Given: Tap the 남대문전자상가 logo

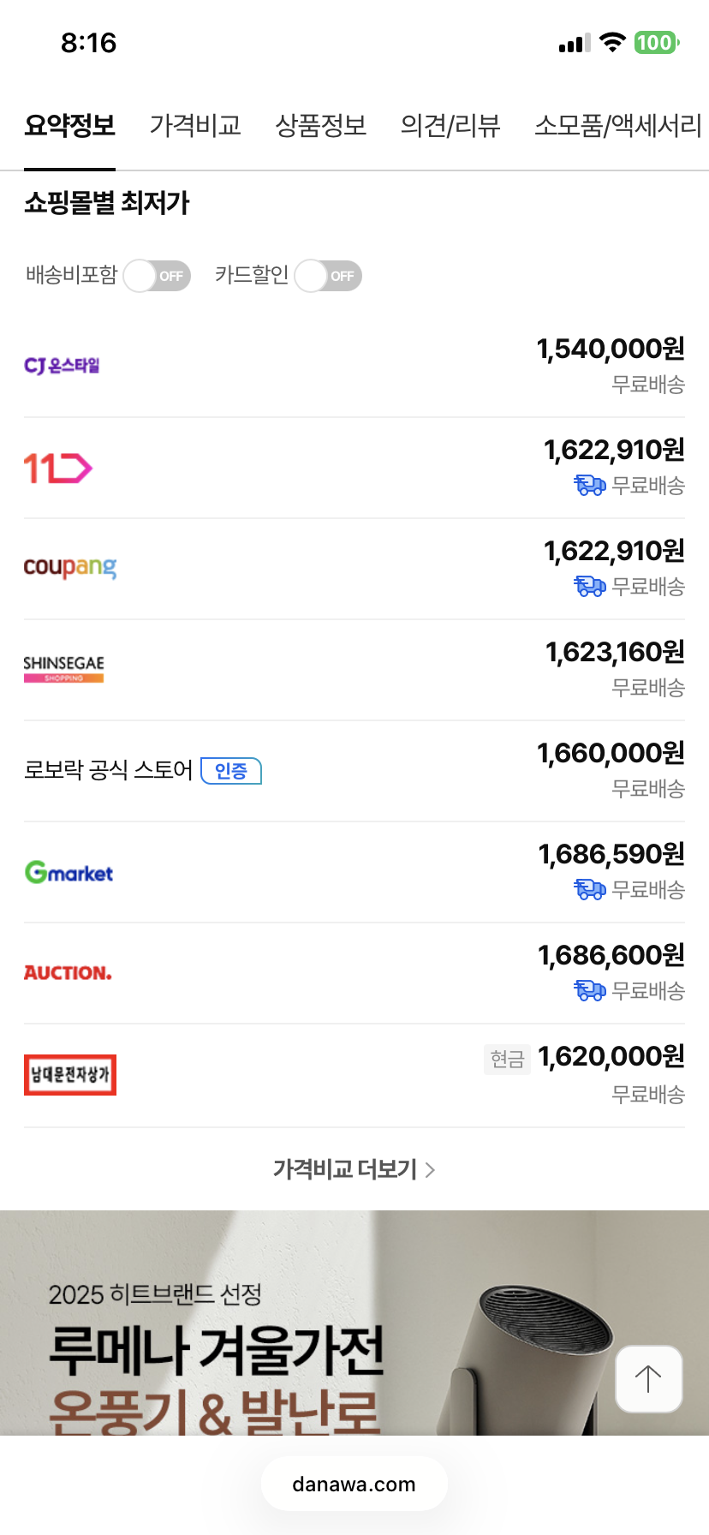Looking at the screenshot, I should pos(70,1075).
